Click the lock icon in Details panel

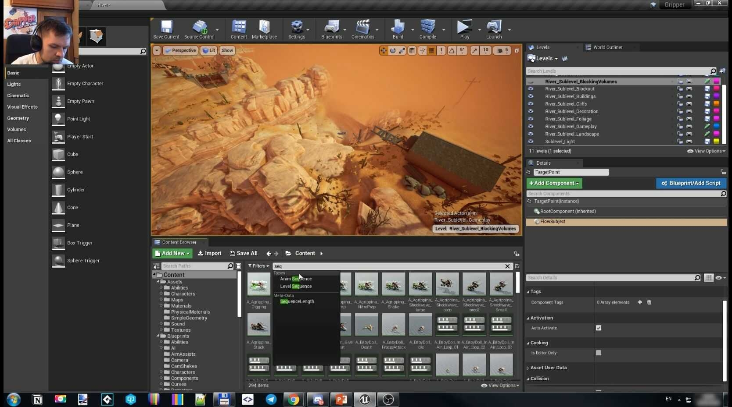723,172
